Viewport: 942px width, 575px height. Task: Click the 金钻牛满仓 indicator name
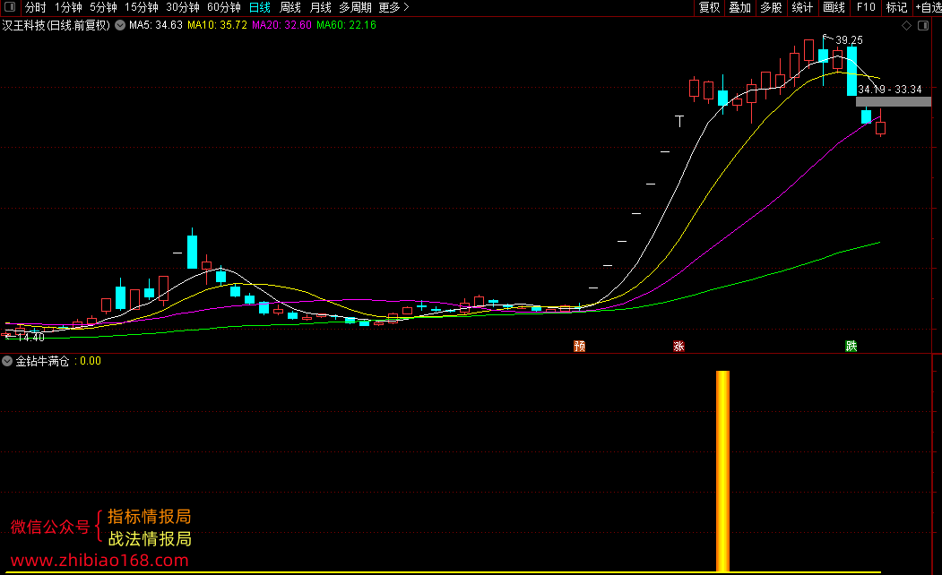(43, 361)
